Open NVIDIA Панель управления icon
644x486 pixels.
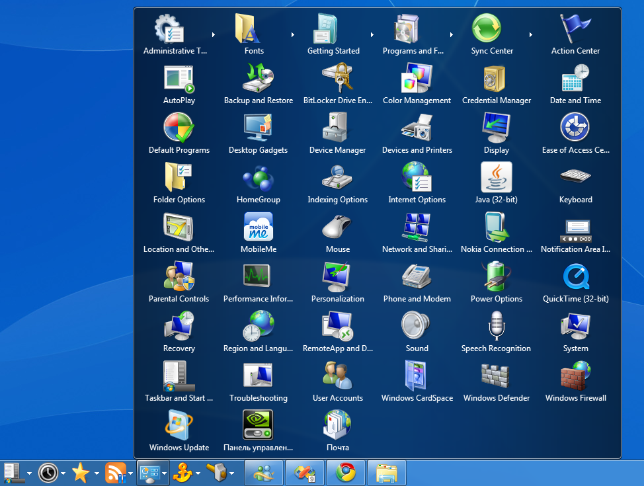258,425
